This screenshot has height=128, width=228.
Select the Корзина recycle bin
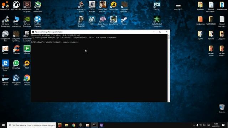[222, 108]
